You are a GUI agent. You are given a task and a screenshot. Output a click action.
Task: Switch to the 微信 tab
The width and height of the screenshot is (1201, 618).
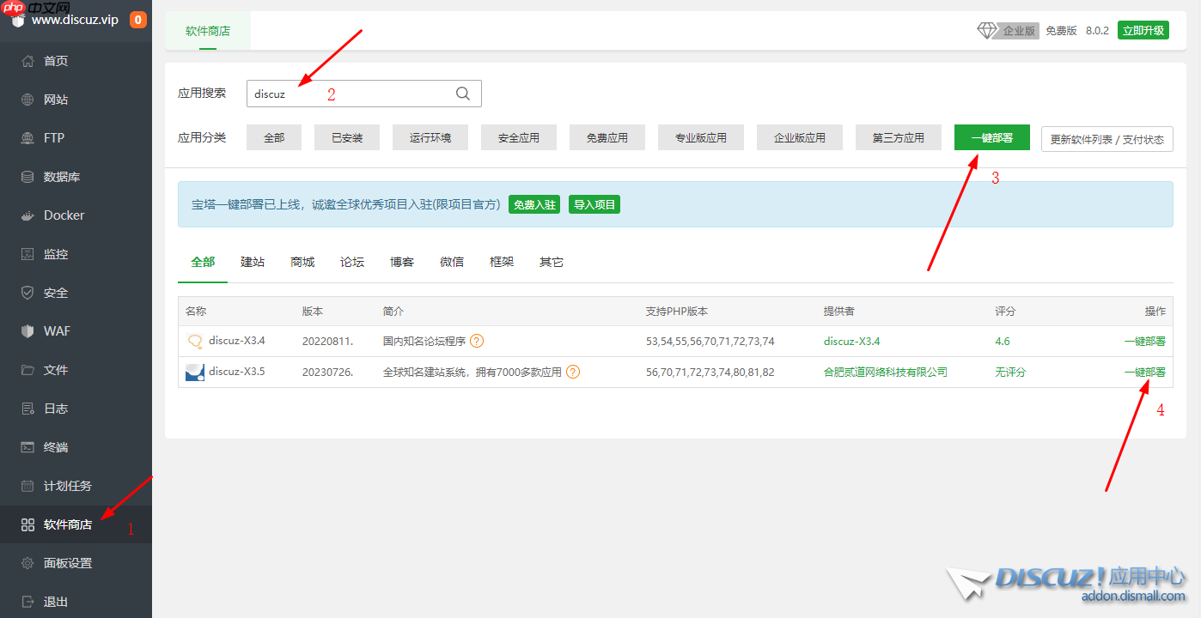click(451, 262)
